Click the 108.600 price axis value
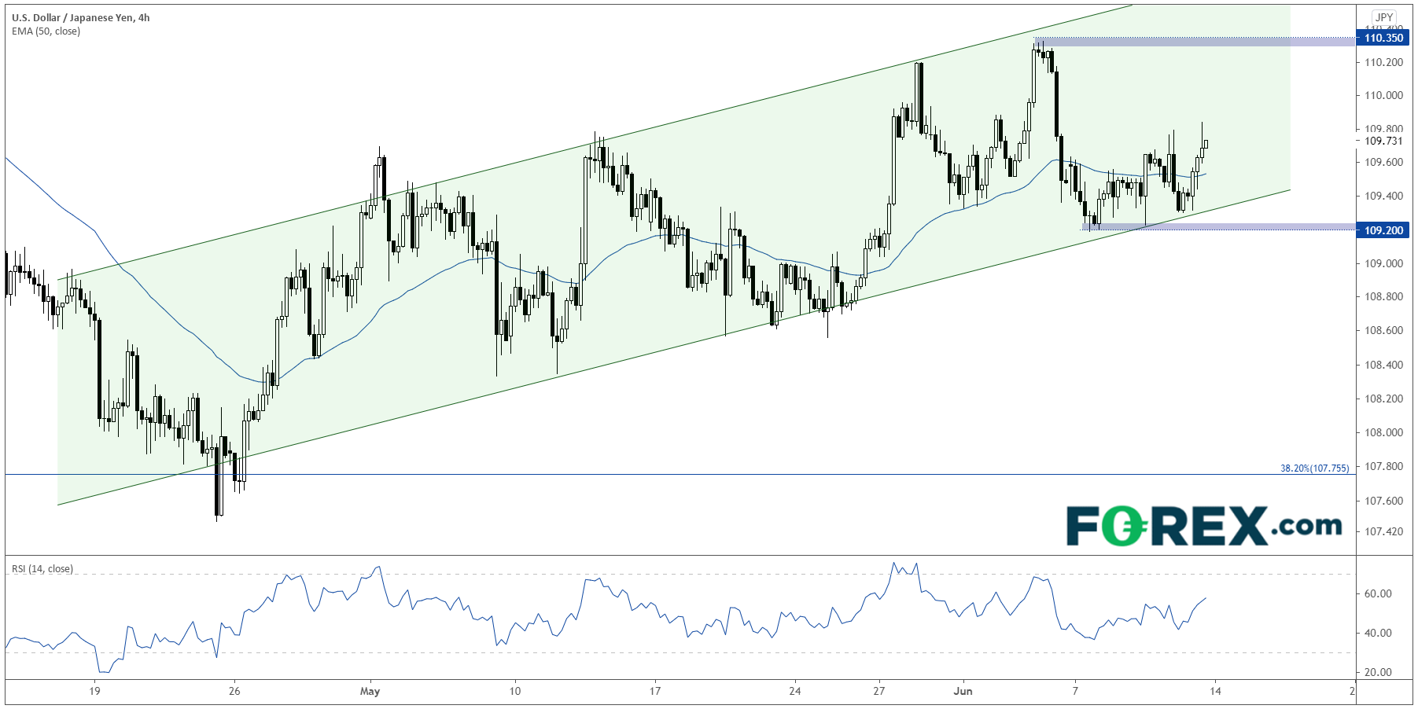This screenshot has width=1418, height=709. (x=1383, y=331)
